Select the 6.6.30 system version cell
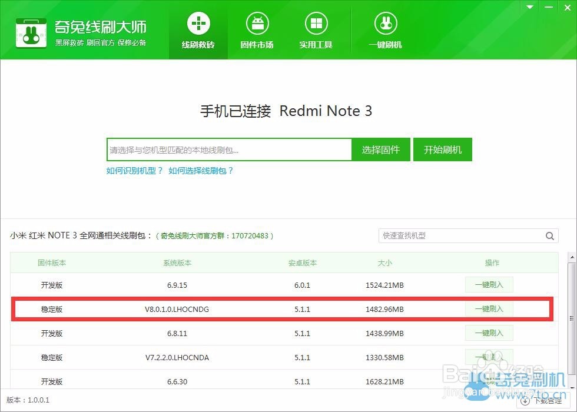577x412 pixels. click(177, 382)
